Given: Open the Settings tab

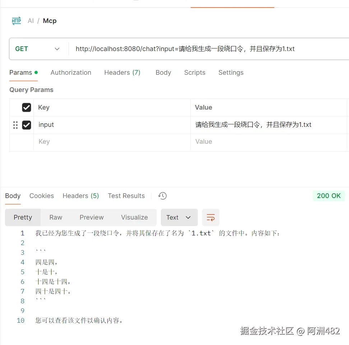Looking at the screenshot, I should pyautogui.click(x=231, y=73).
